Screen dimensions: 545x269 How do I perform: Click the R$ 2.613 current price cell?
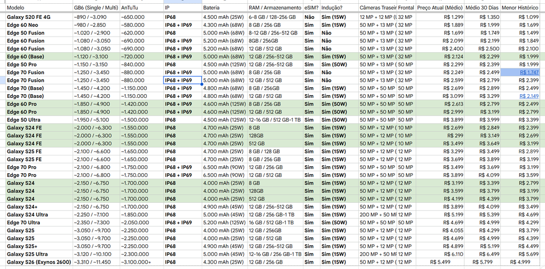point(440,104)
